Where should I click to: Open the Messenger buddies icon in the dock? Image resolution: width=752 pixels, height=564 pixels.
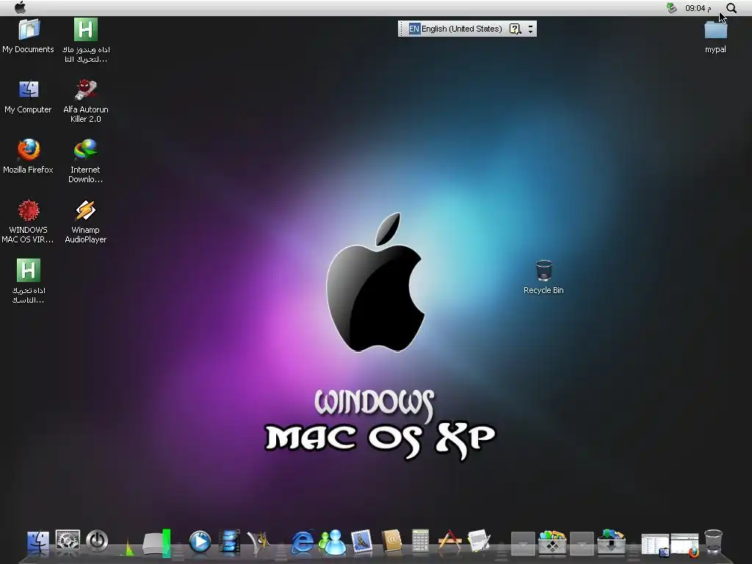[333, 543]
